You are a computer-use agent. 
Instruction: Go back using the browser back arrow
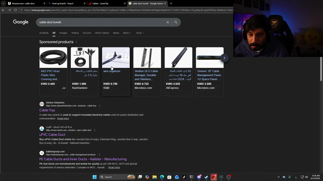coord(3,10)
